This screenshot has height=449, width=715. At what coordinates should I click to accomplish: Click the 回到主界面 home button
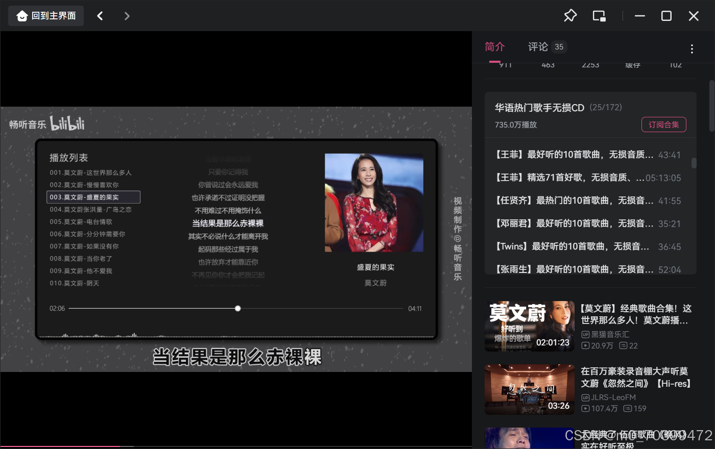(46, 16)
